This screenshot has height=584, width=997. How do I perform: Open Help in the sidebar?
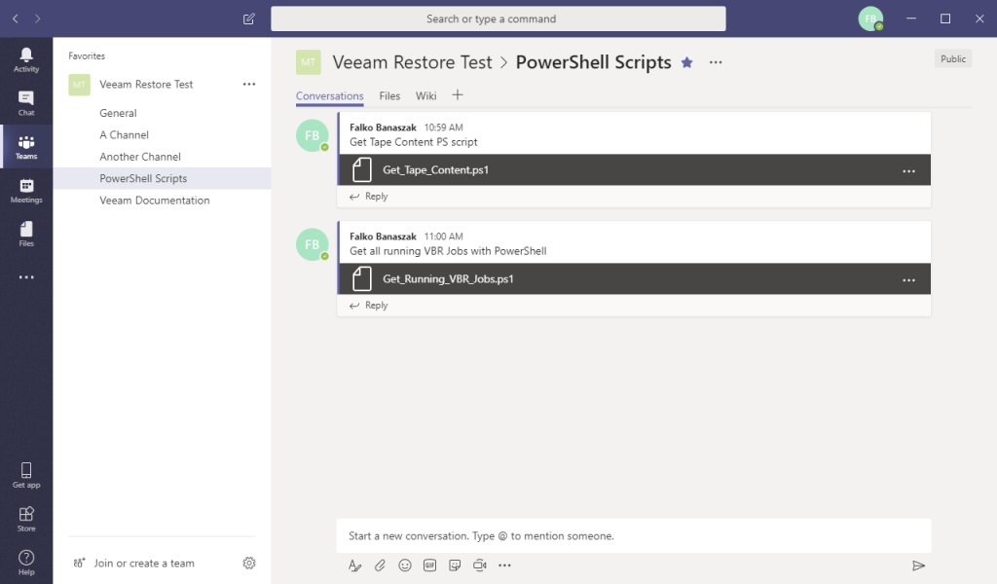coord(26,562)
